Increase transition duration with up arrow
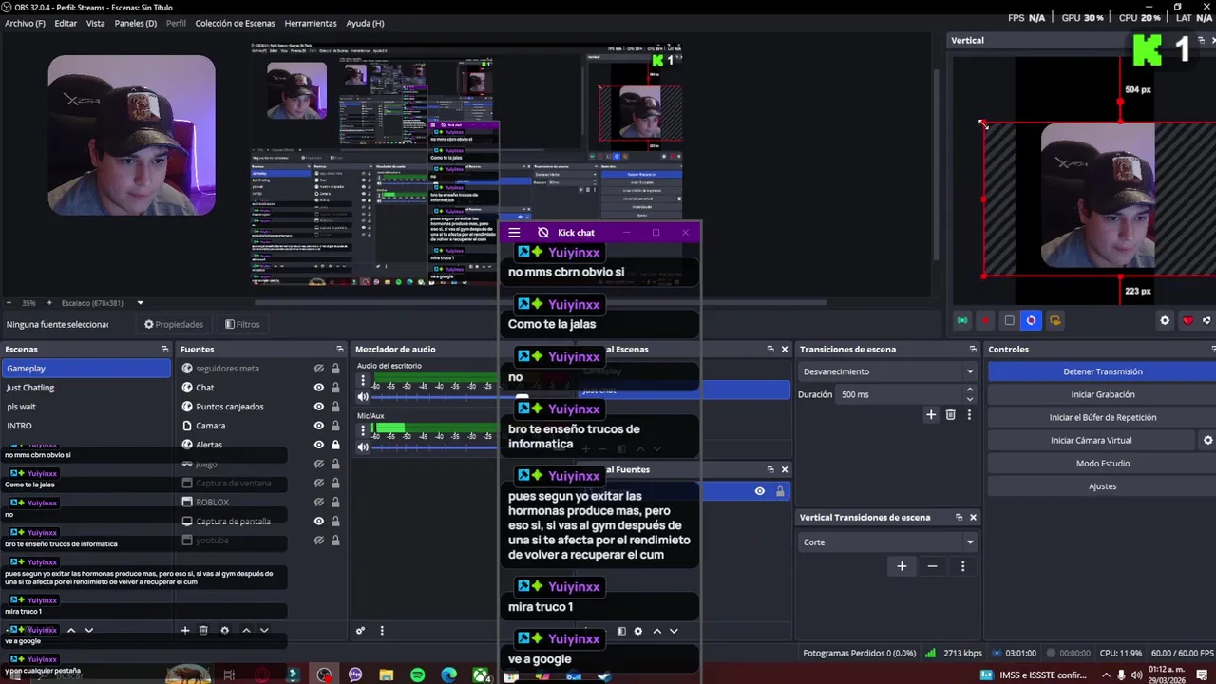This screenshot has height=684, width=1216. click(970, 389)
